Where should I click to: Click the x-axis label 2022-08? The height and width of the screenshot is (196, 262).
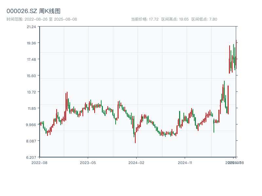39,163
